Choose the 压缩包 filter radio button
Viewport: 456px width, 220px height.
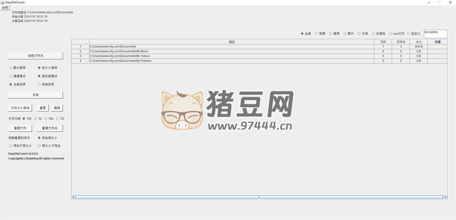(x=374, y=34)
